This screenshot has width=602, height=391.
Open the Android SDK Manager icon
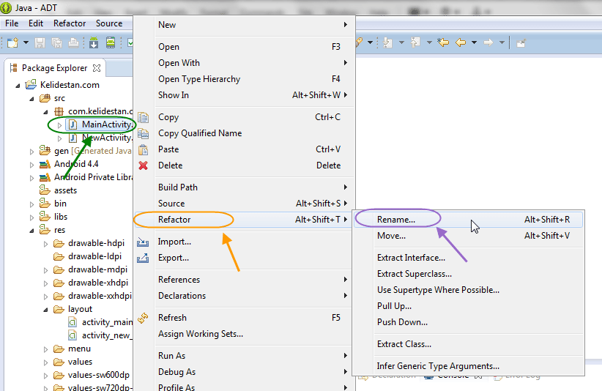94,42
